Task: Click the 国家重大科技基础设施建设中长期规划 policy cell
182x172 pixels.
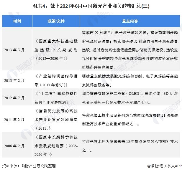Action: click(x=55, y=50)
